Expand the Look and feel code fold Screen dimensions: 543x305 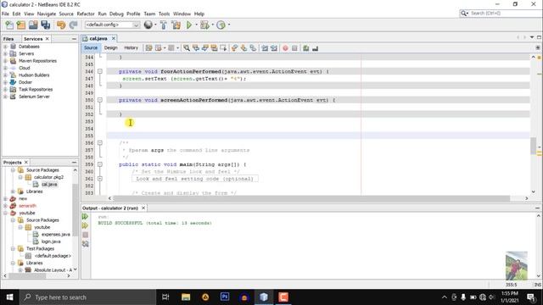click(100, 179)
